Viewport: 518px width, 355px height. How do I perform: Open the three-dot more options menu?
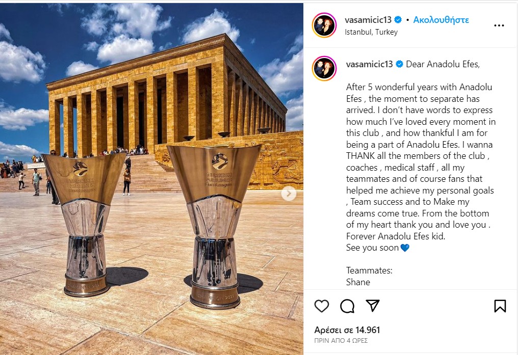[x=499, y=25]
